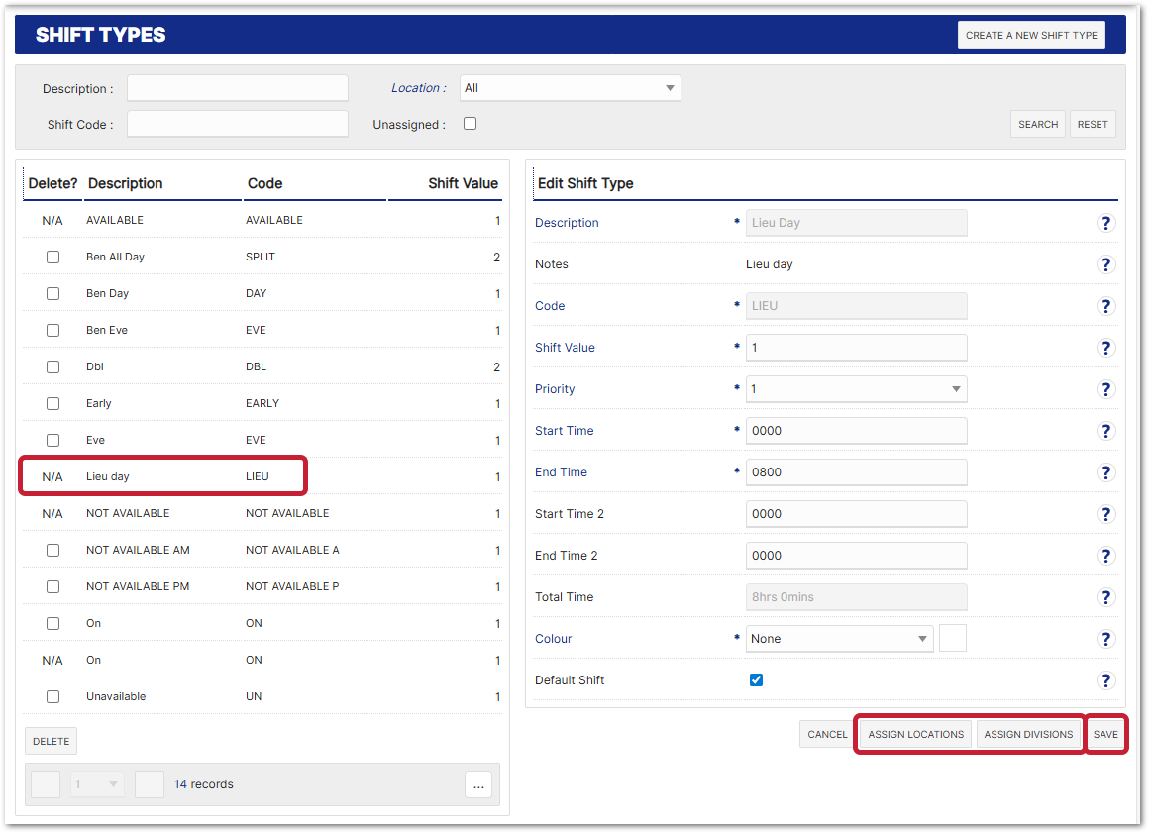The width and height of the screenshot is (1153, 833).
Task: Sort by Description column header
Action: click(125, 183)
